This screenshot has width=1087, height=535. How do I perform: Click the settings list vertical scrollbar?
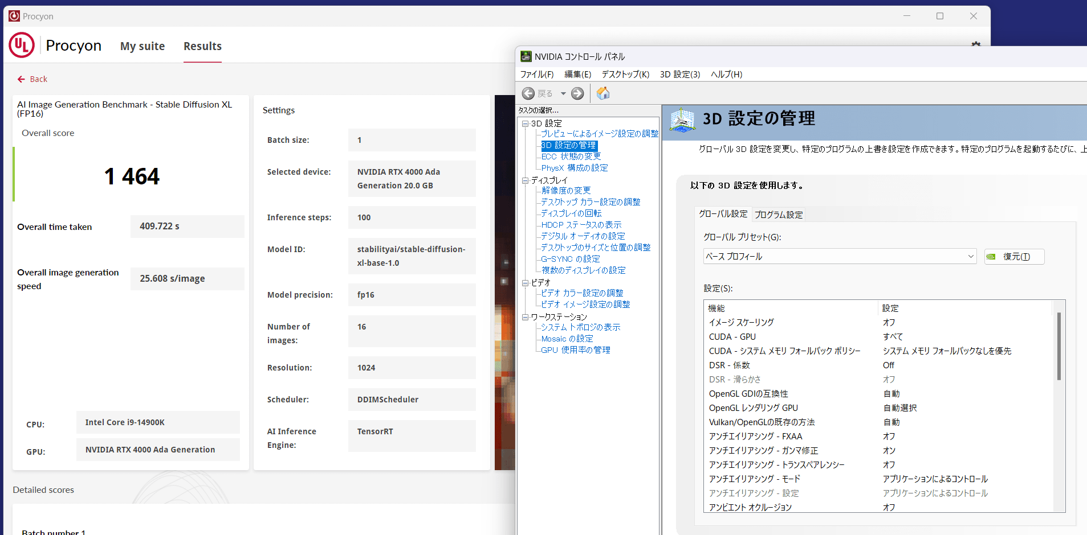point(1059,346)
